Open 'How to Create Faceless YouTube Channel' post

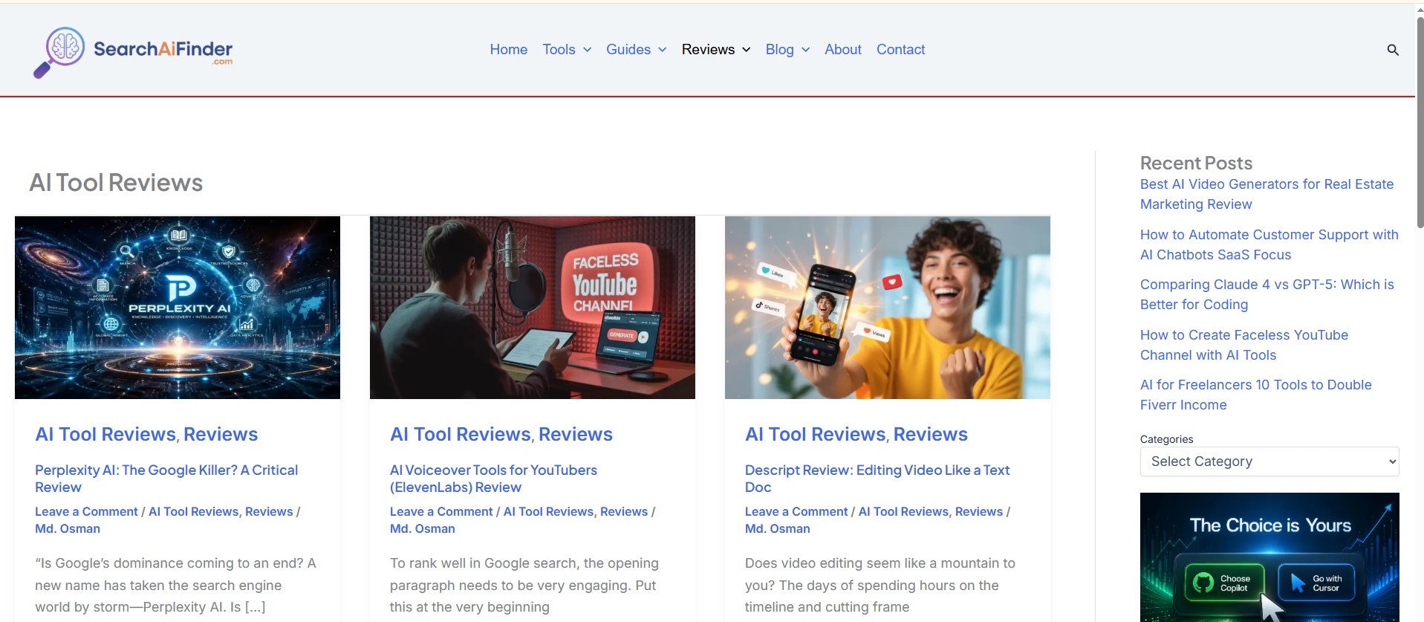tap(1244, 345)
